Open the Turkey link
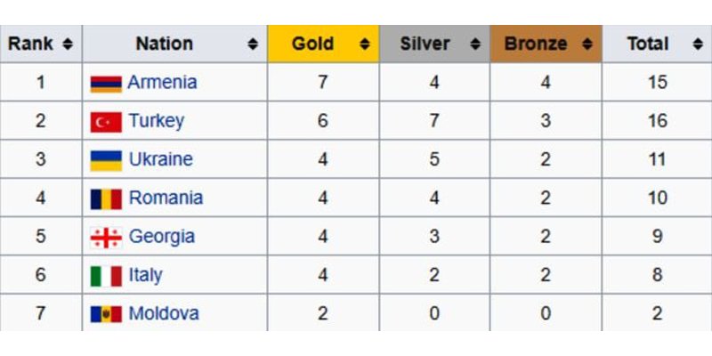This screenshot has width=712, height=356. coord(156,121)
